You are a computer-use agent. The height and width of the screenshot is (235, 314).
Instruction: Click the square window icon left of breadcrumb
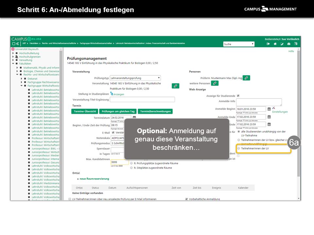14,43
